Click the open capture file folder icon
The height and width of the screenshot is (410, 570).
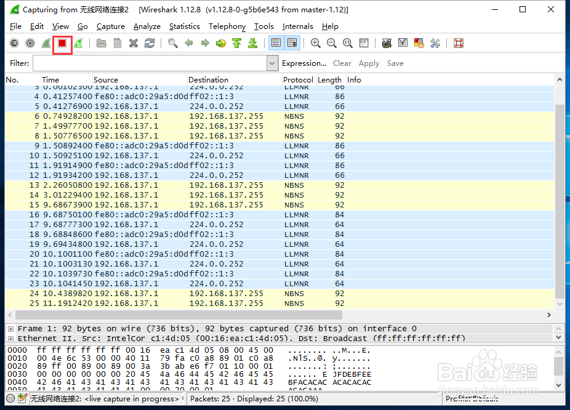click(102, 43)
